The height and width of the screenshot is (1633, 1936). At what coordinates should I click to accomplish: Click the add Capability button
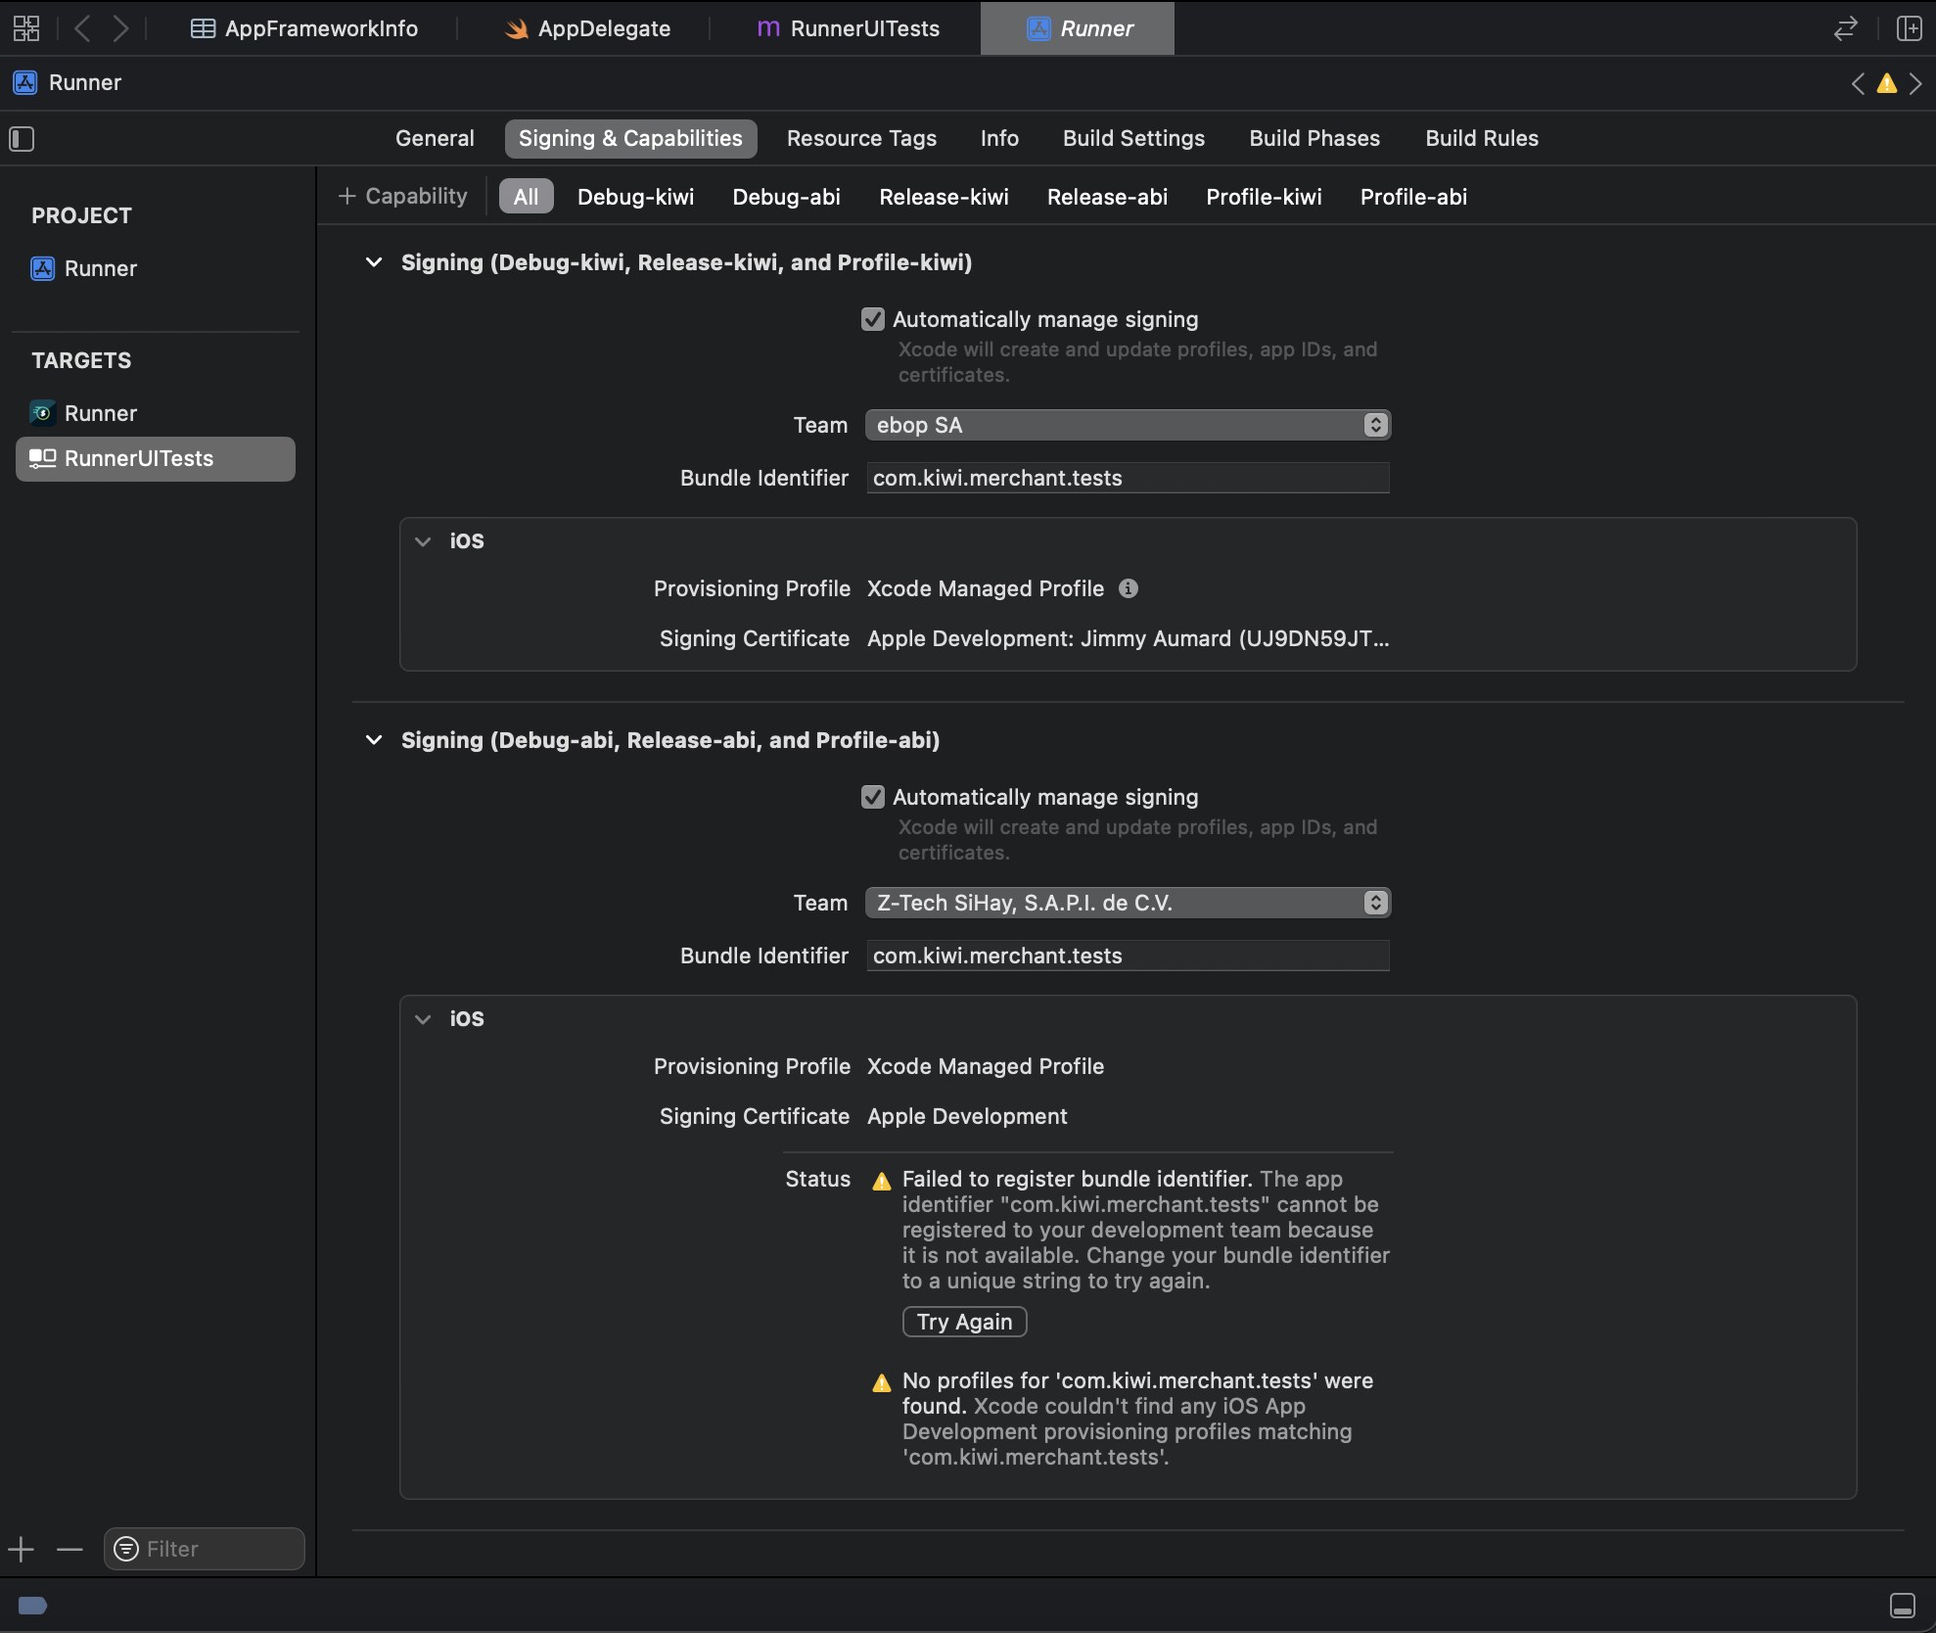(402, 197)
